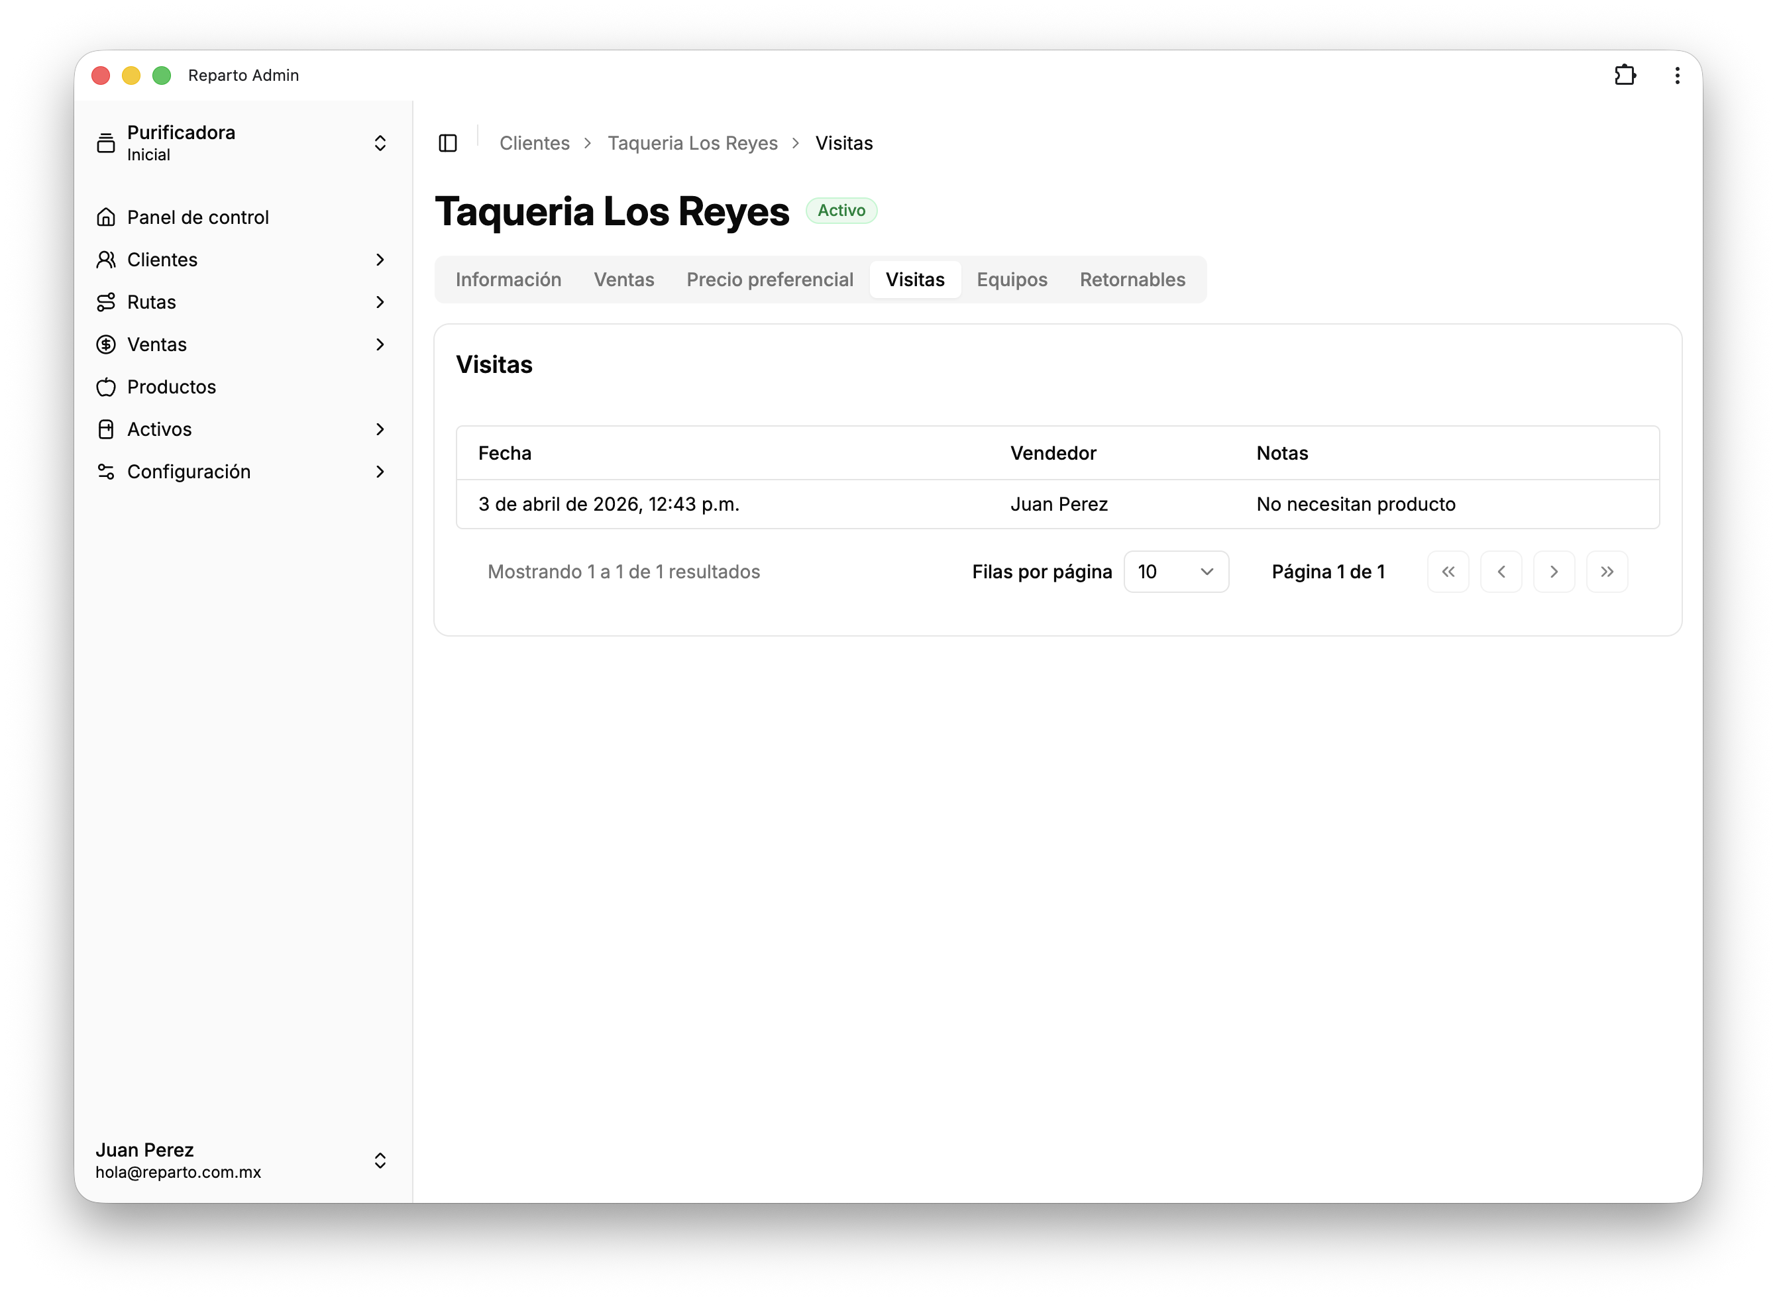Click the Fecha column header
This screenshot has height=1301, width=1777.
[x=505, y=454]
